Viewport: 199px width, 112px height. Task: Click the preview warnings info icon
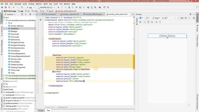pos(194,18)
